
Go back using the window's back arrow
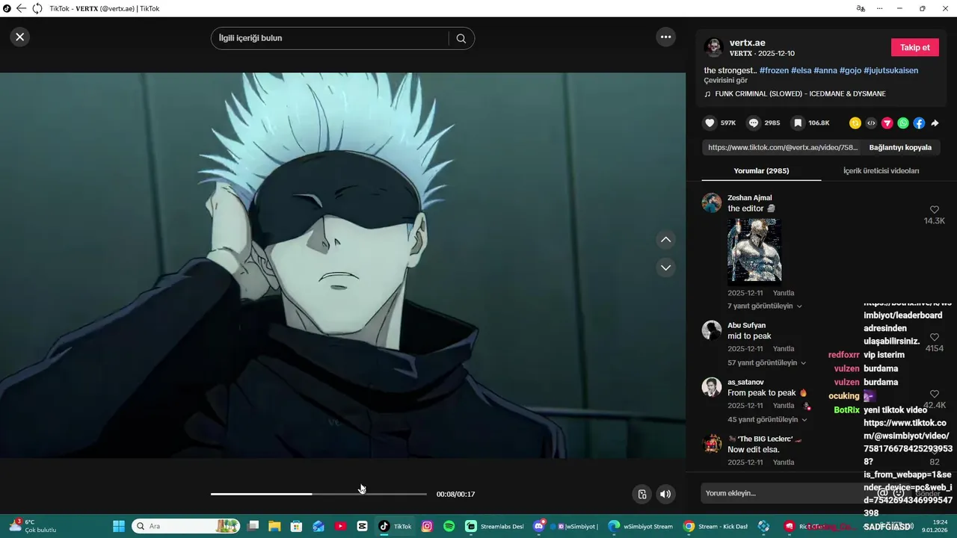21,8
